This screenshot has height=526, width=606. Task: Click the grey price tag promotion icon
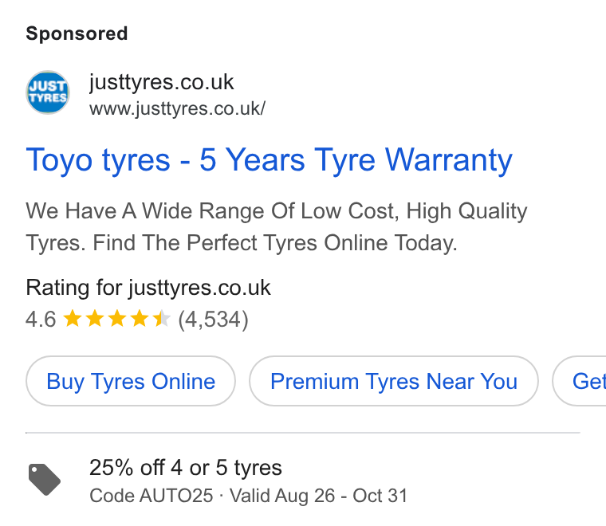tap(45, 479)
